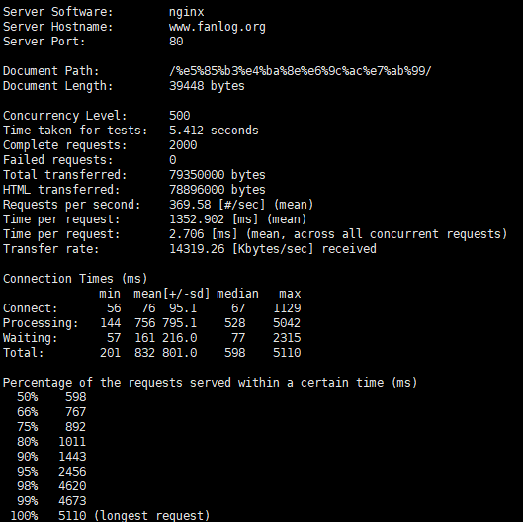Click the server software value nginx
This screenshot has height=522, width=523.
[x=187, y=12]
